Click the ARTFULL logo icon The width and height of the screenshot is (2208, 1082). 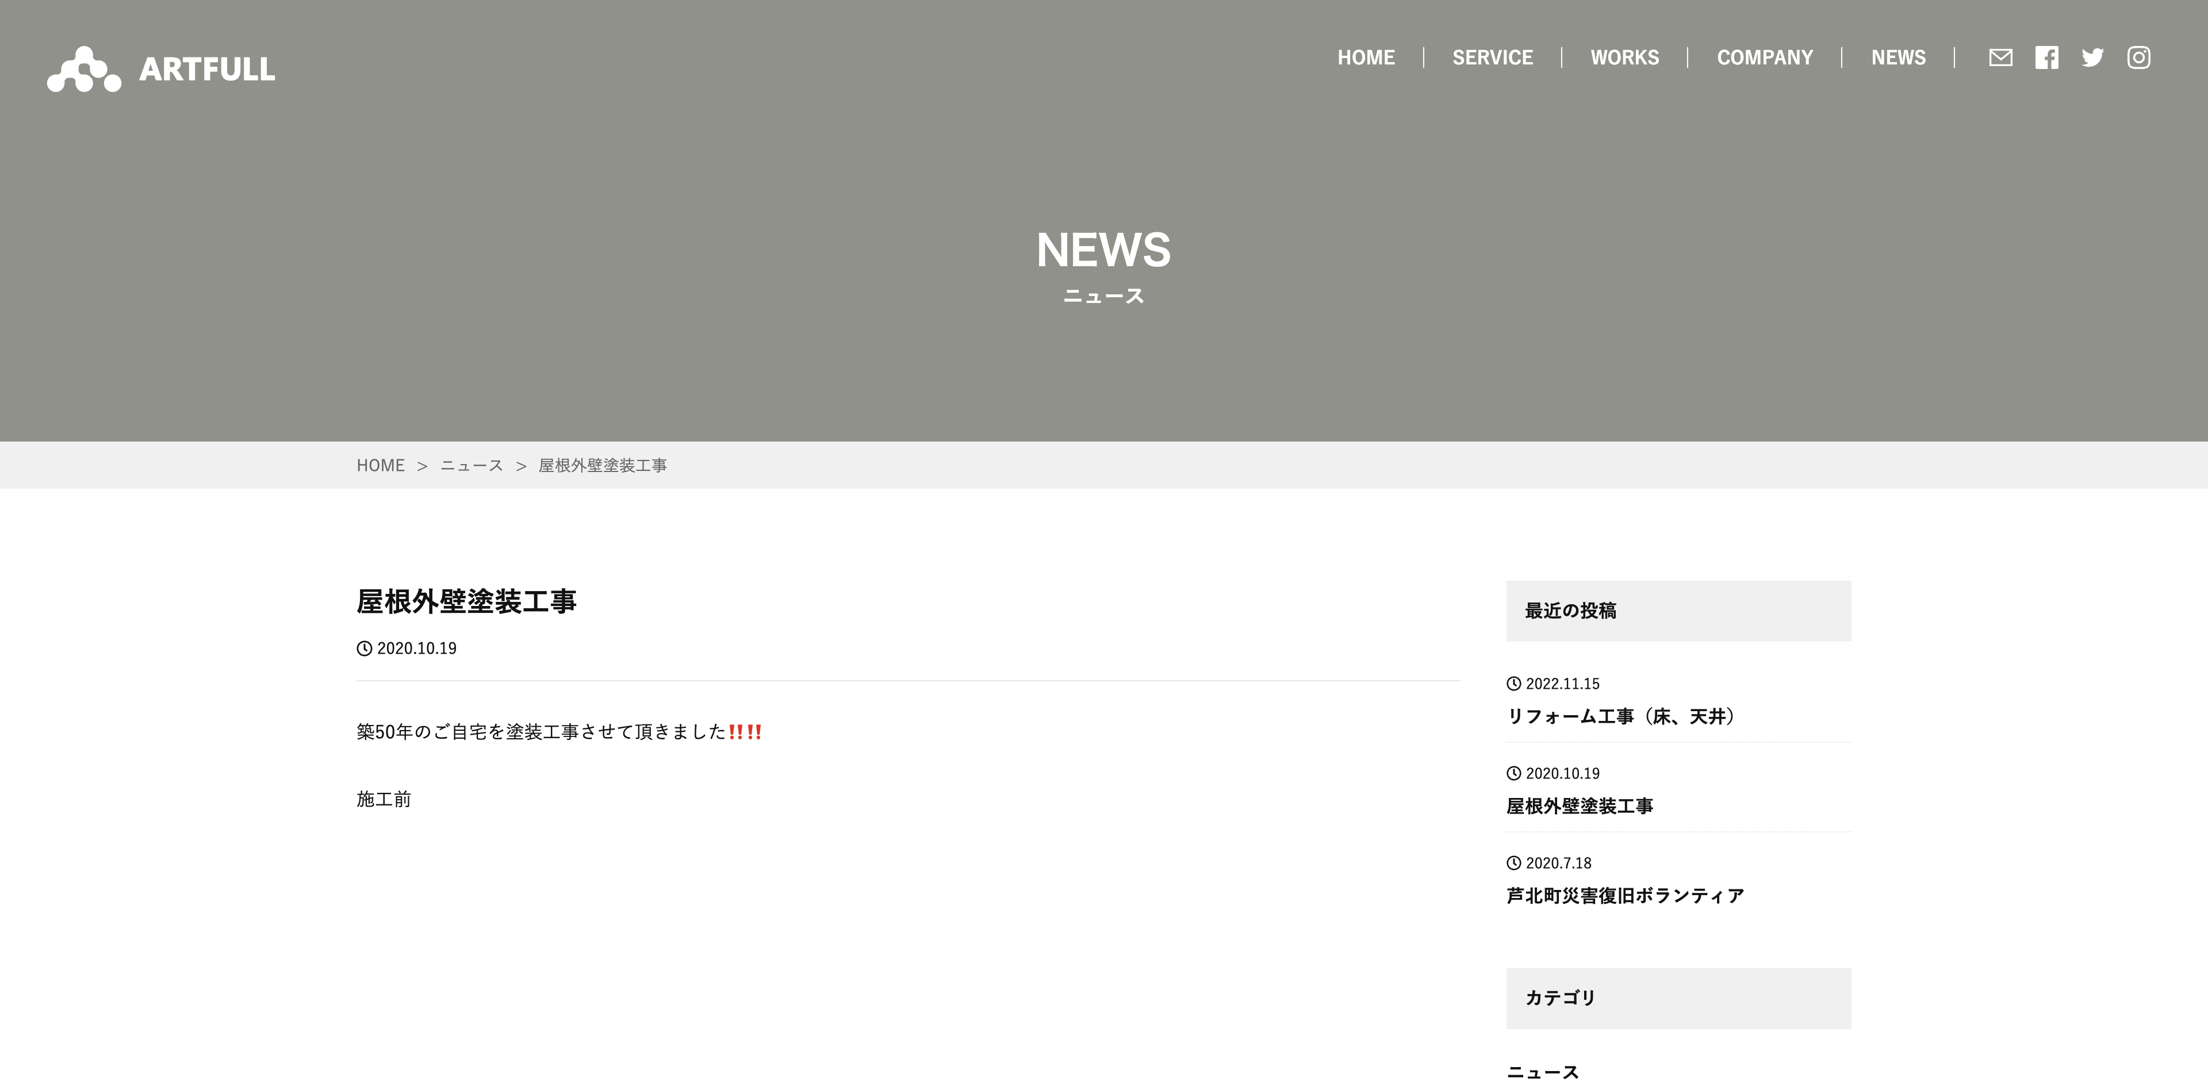[x=84, y=68]
